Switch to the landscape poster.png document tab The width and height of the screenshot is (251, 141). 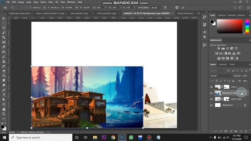click(20, 13)
